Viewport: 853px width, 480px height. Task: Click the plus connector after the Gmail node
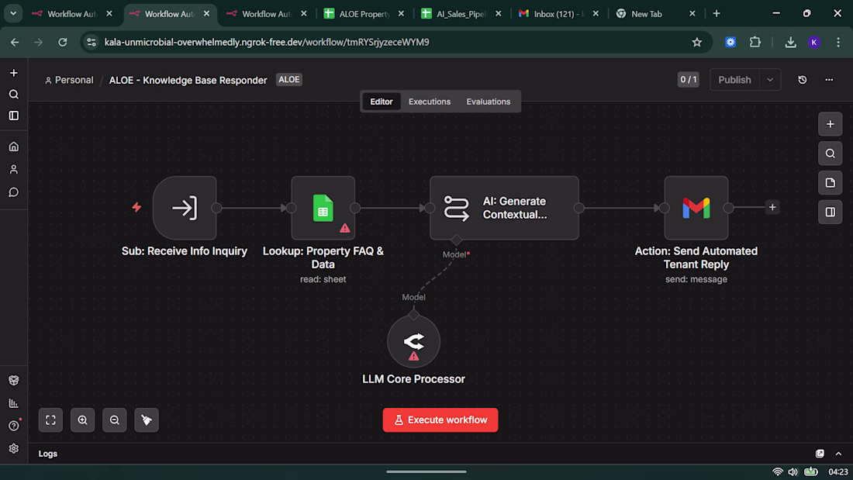[772, 207]
